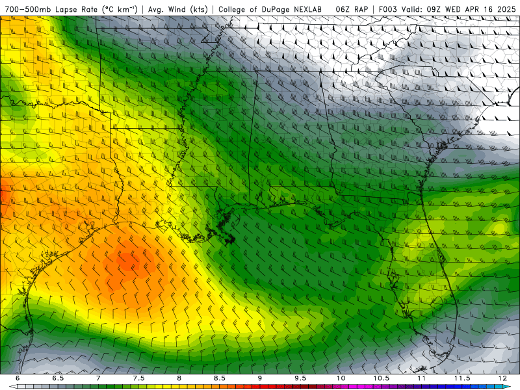This screenshot has width=520, height=390.
Task: Click the 'F003 Valid: 09Z WED APR 16 2025' text
Action: click(447, 10)
